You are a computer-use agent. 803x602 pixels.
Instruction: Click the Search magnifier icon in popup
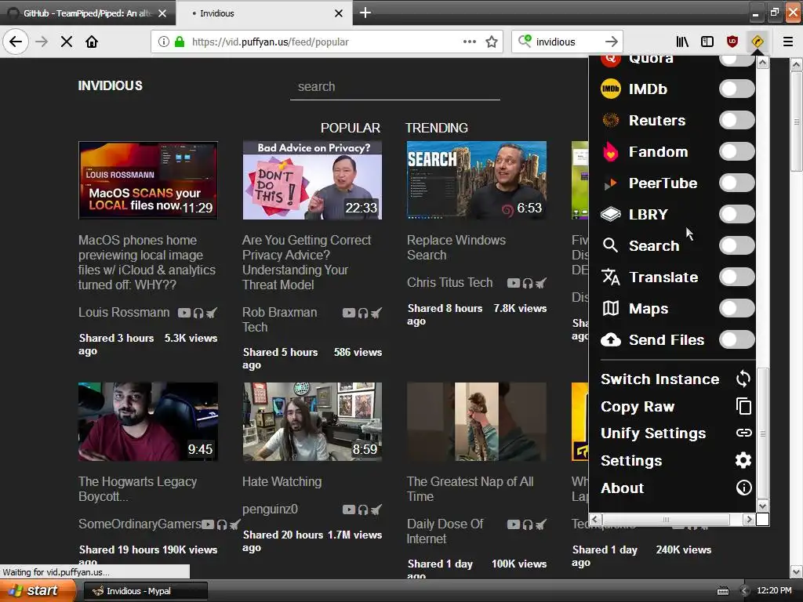(x=610, y=245)
